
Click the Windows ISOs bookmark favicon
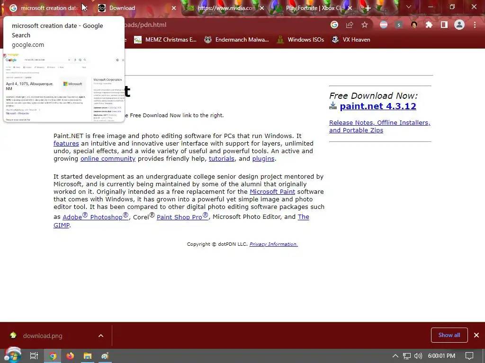(x=280, y=40)
